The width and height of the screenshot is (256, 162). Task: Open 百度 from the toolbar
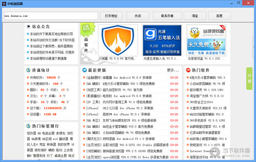coord(219,16)
